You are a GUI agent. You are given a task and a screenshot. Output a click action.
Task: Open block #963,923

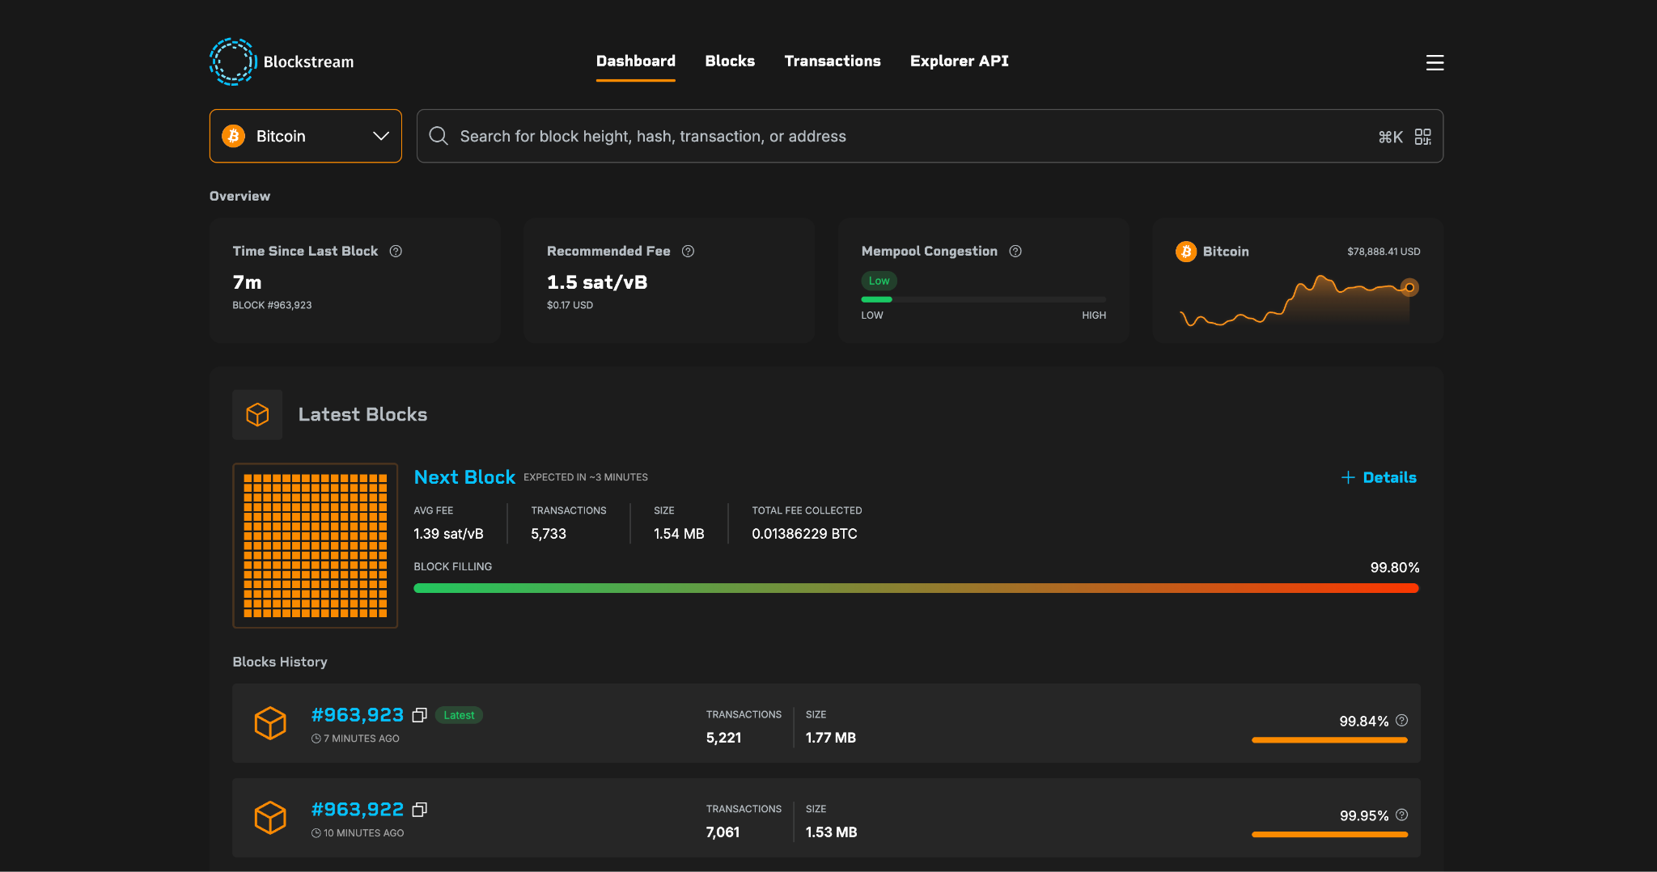(x=358, y=715)
